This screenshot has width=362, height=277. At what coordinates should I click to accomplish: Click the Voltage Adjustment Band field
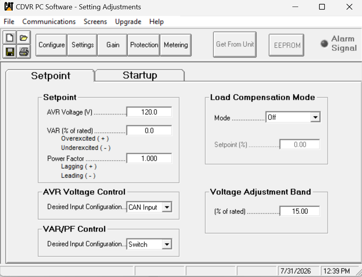[300, 211]
